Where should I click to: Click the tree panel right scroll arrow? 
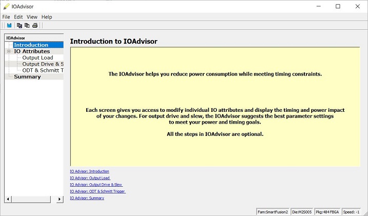pyautogui.click(x=60, y=199)
